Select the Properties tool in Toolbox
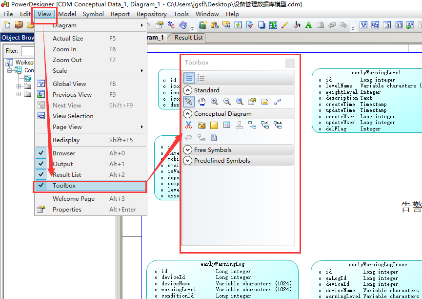This screenshot has height=299, width=422. pyautogui.click(x=252, y=102)
